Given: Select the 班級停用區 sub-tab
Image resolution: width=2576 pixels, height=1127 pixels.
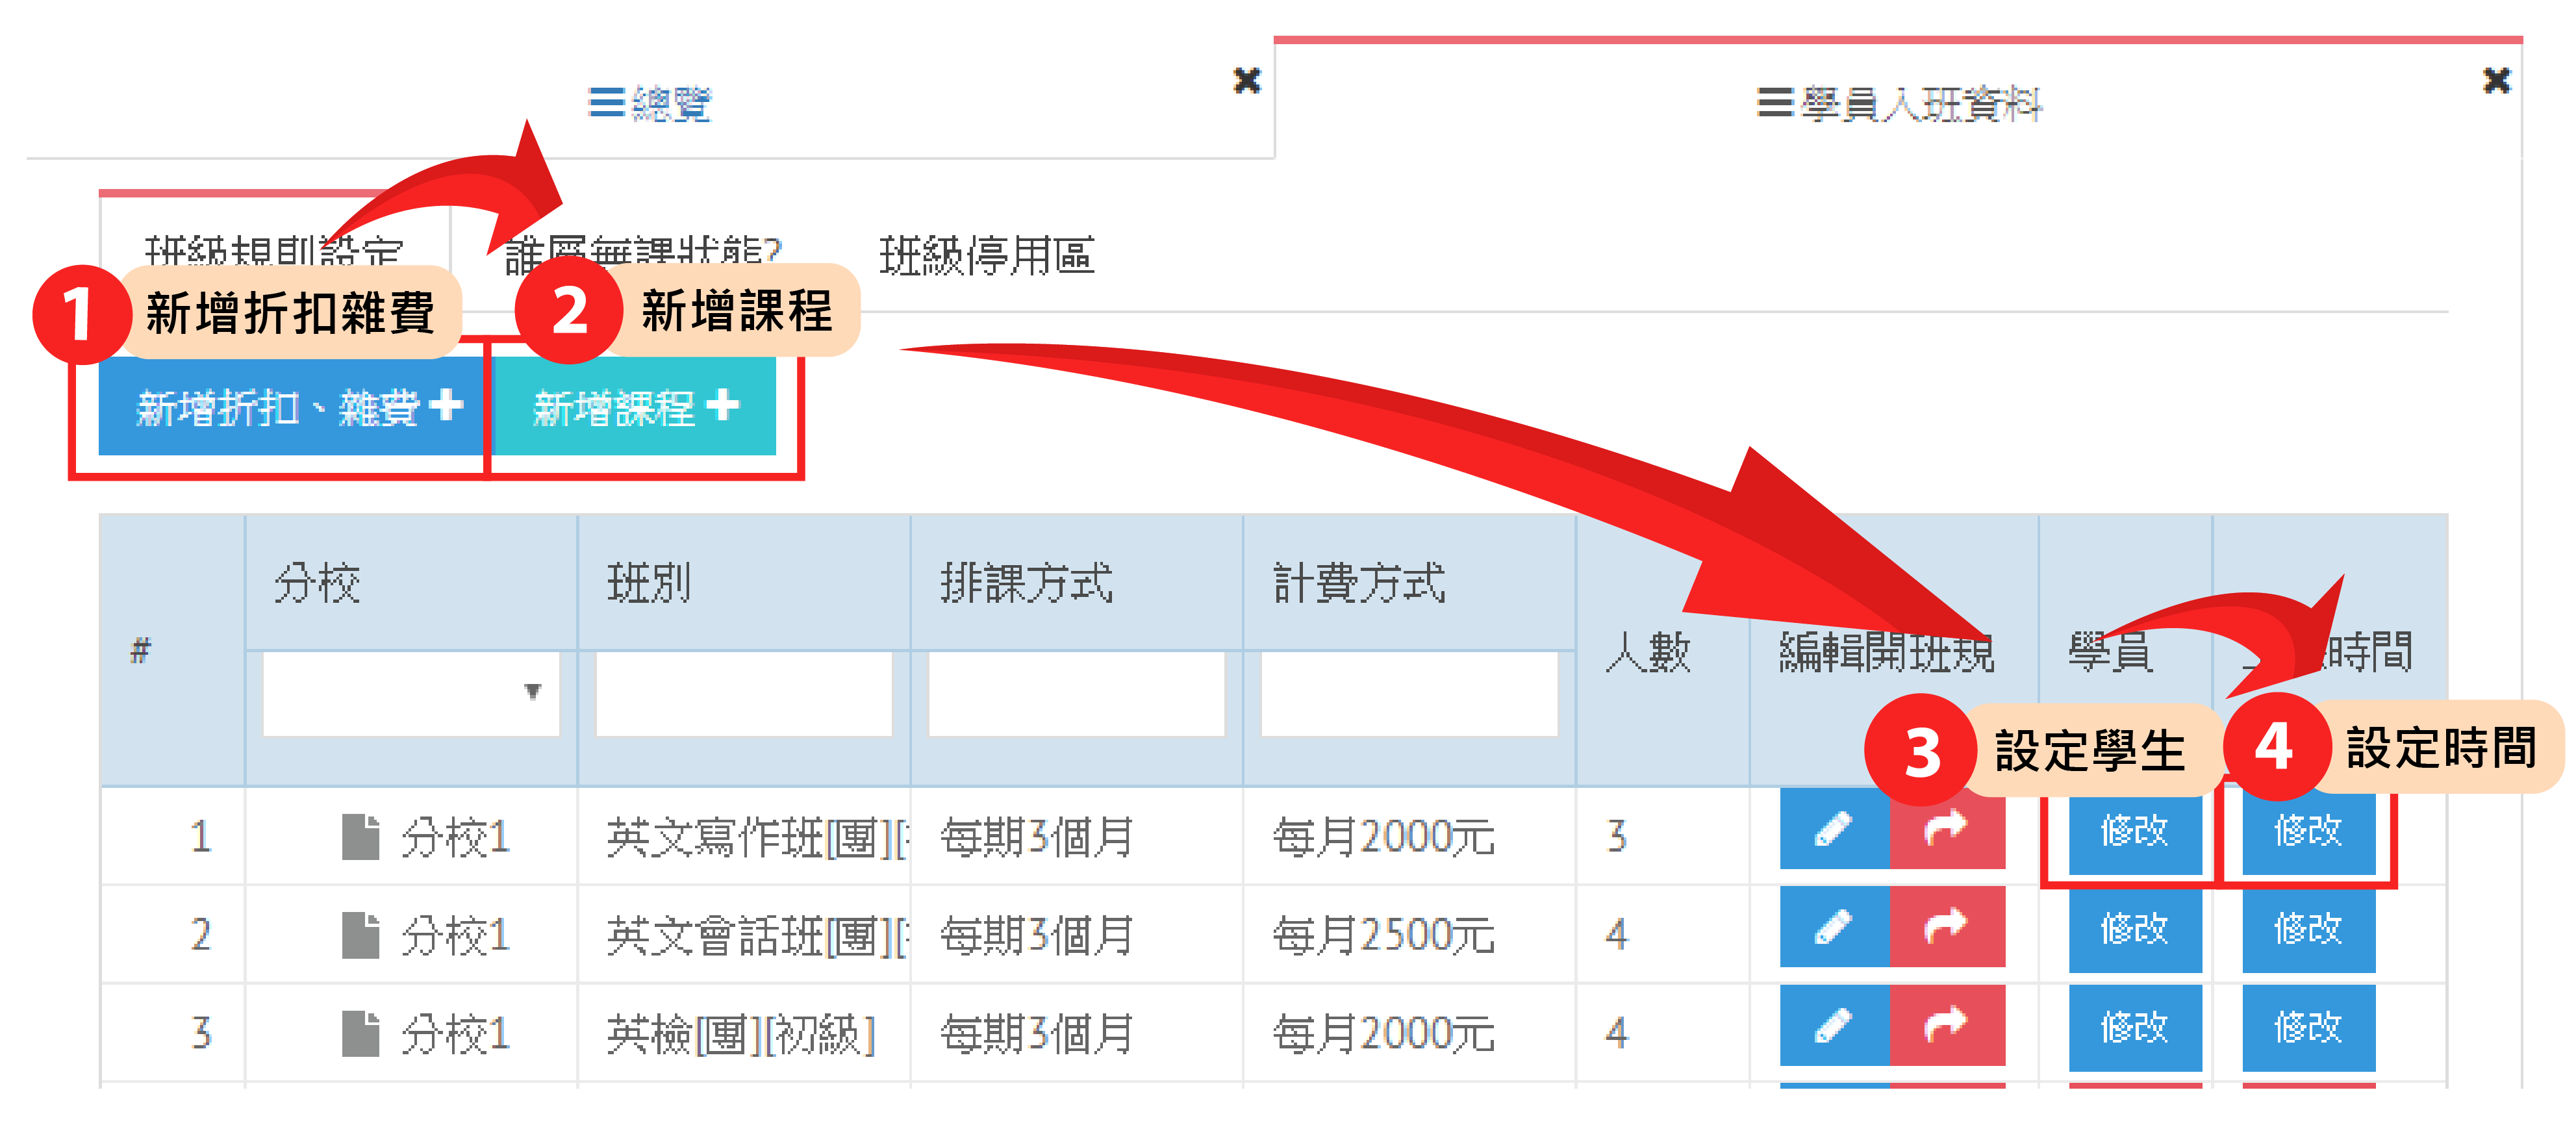Looking at the screenshot, I should point(986,256).
